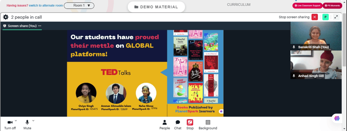347x131 pixels.
Task: Expand microphone options chevron
Action: [33, 121]
